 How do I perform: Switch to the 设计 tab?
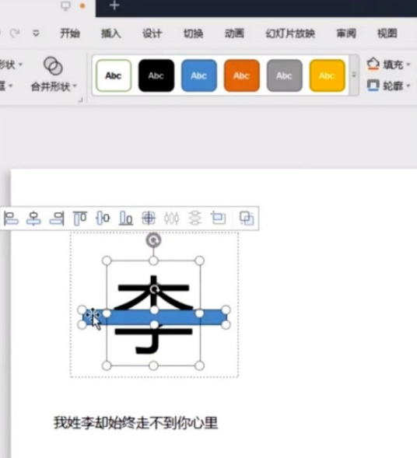(x=152, y=33)
